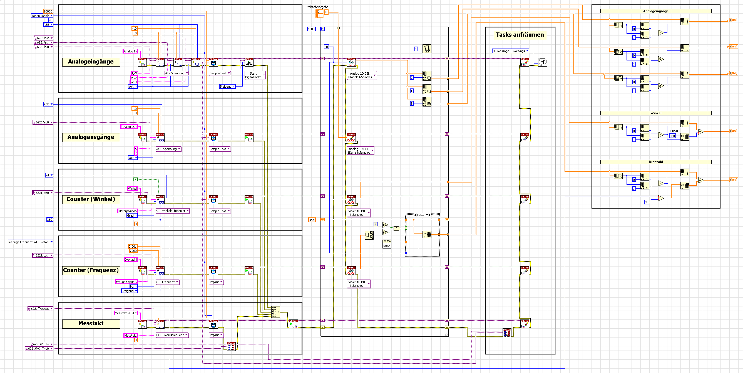743x373 pixels.
Task: Click previous-case arrow on False case selector
Action: (x=415, y=215)
